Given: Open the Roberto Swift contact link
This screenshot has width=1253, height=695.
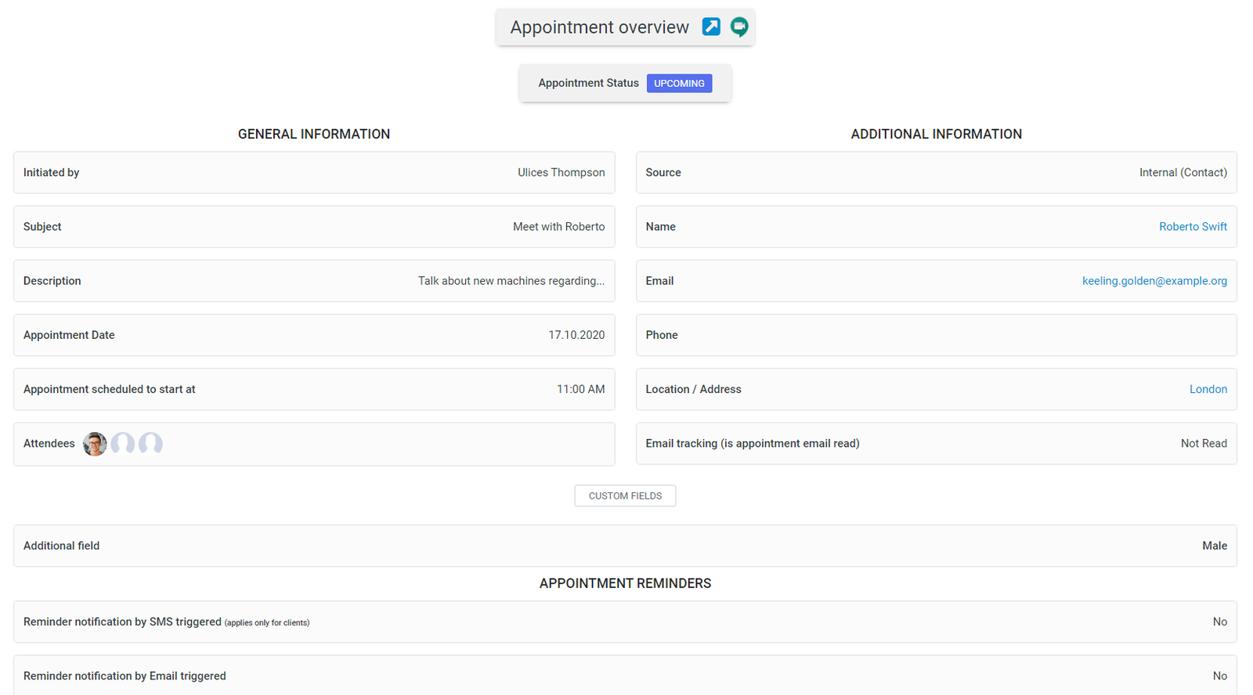Looking at the screenshot, I should click(x=1192, y=227).
